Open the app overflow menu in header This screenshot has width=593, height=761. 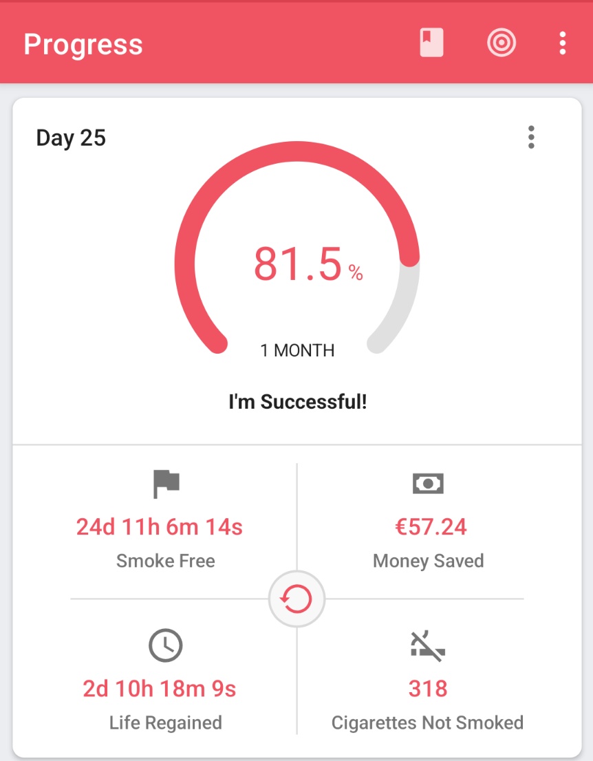[563, 43]
